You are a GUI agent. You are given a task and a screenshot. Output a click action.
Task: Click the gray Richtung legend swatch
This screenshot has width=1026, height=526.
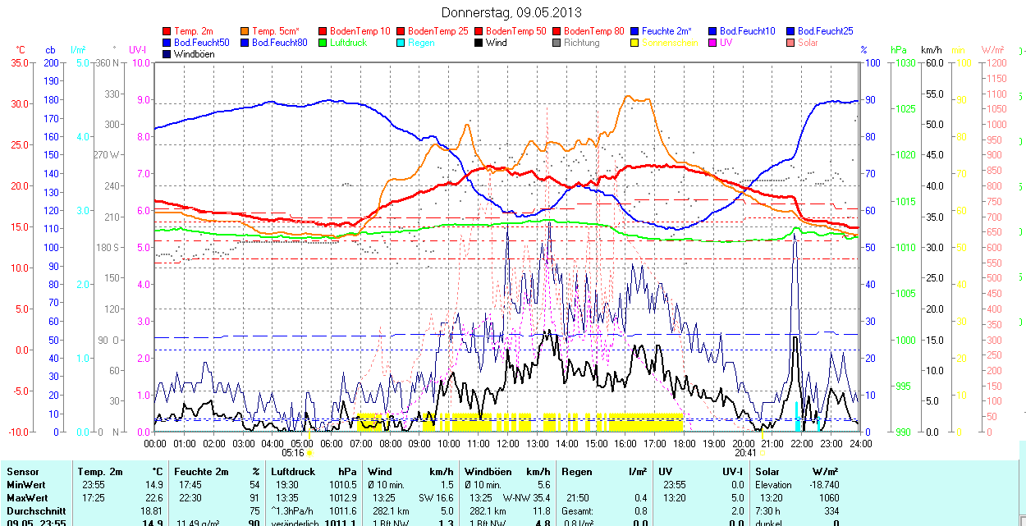pyautogui.click(x=557, y=43)
